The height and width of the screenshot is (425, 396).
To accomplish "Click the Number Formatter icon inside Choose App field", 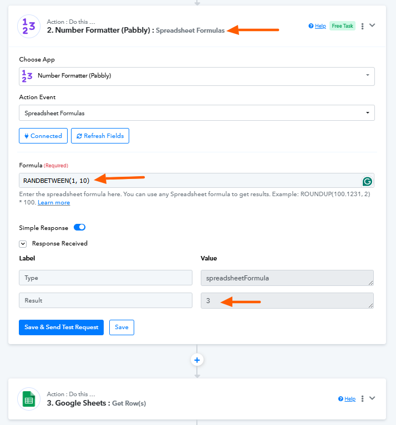I will pyautogui.click(x=27, y=76).
